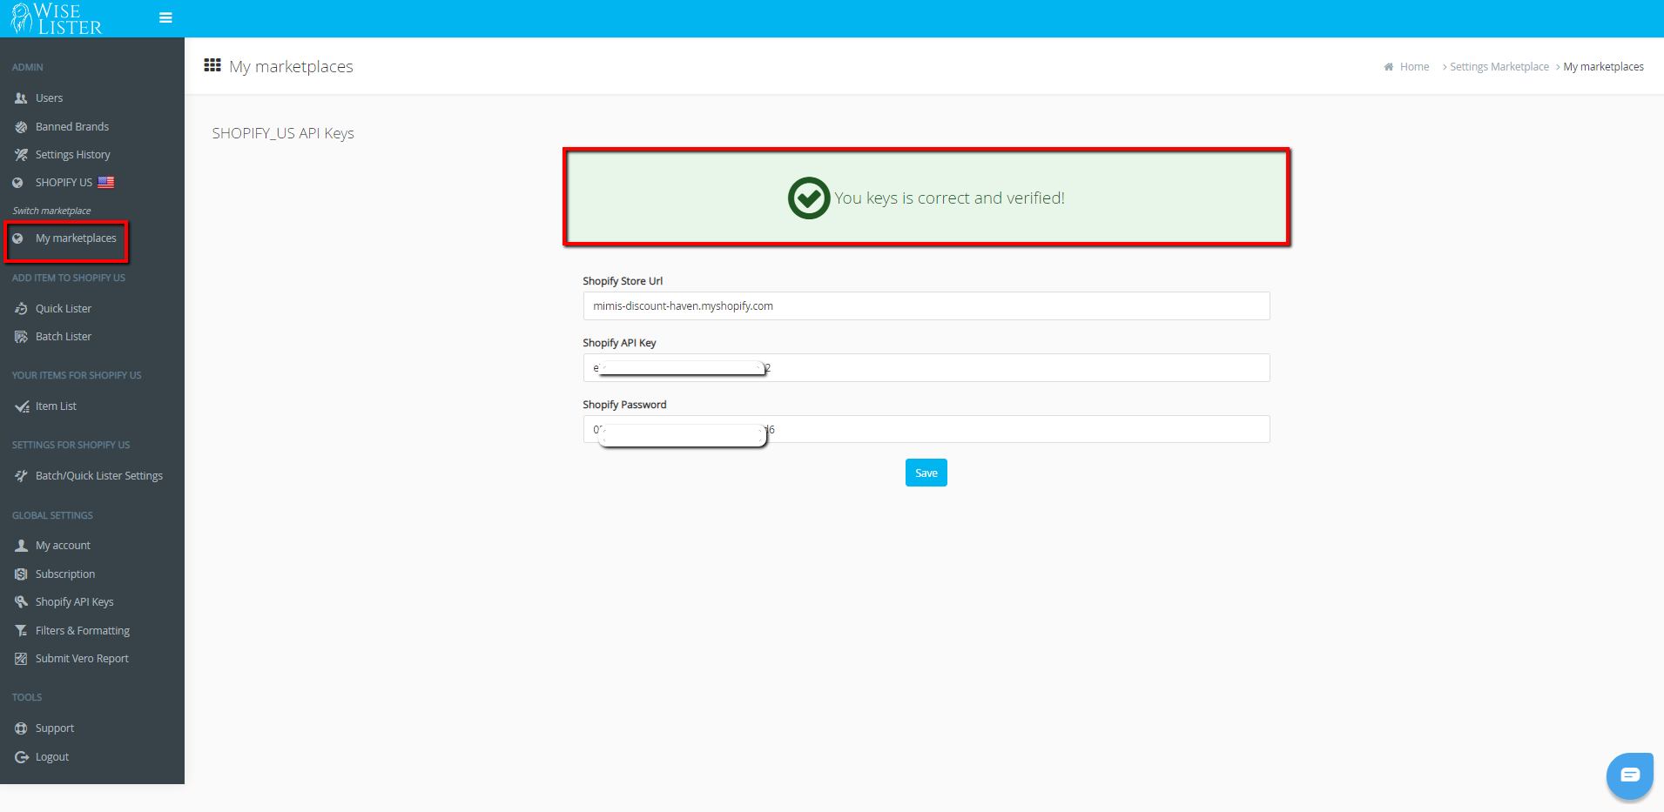Image resolution: width=1664 pixels, height=812 pixels.
Task: Click the Wise Lister logo
Action: pos(57,18)
